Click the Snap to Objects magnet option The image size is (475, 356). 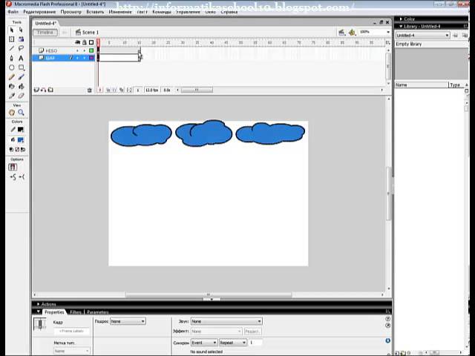point(13,167)
